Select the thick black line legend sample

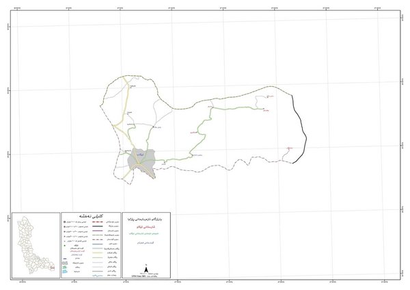pos(97,226)
